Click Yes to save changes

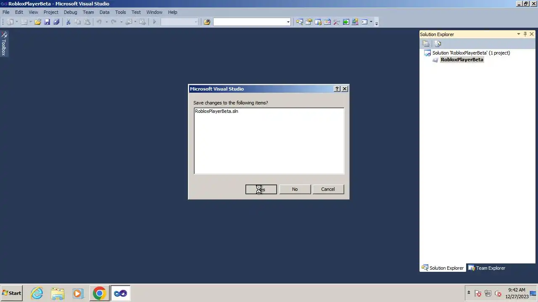[261, 189]
